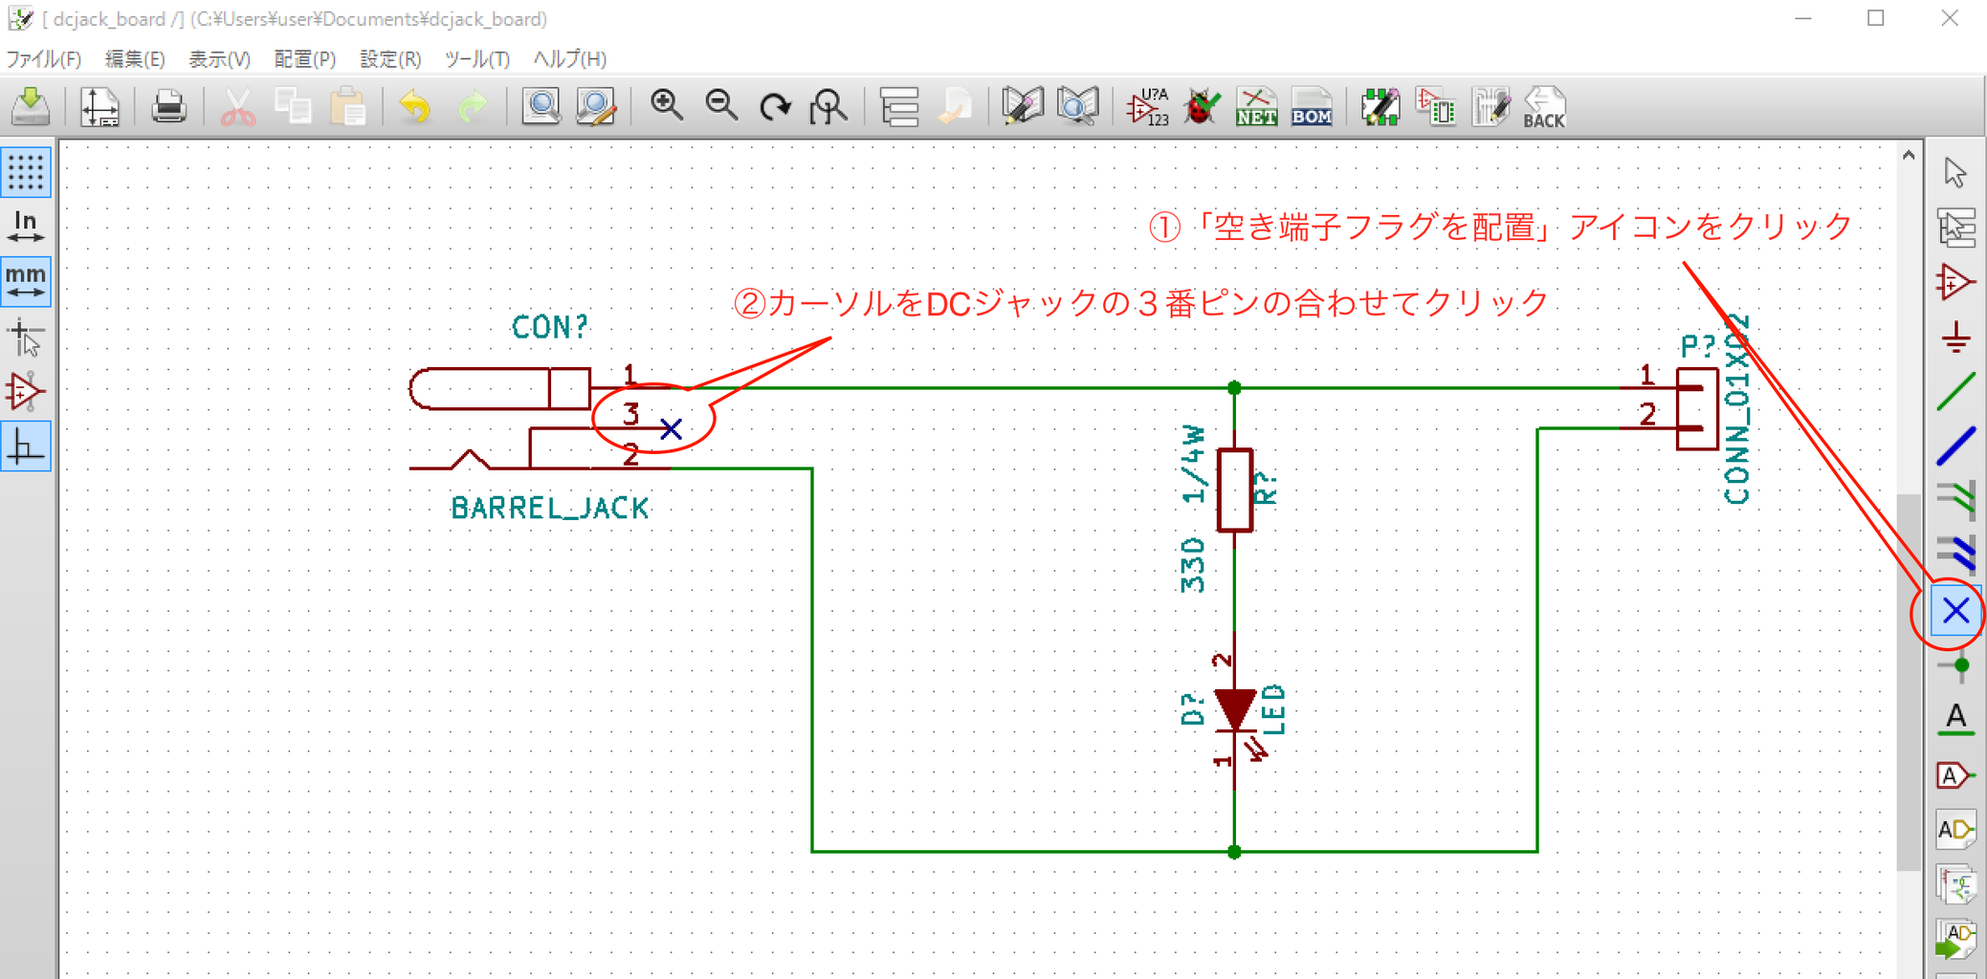
Task: Run CvPcb footprint association icon
Action: [x=1436, y=106]
